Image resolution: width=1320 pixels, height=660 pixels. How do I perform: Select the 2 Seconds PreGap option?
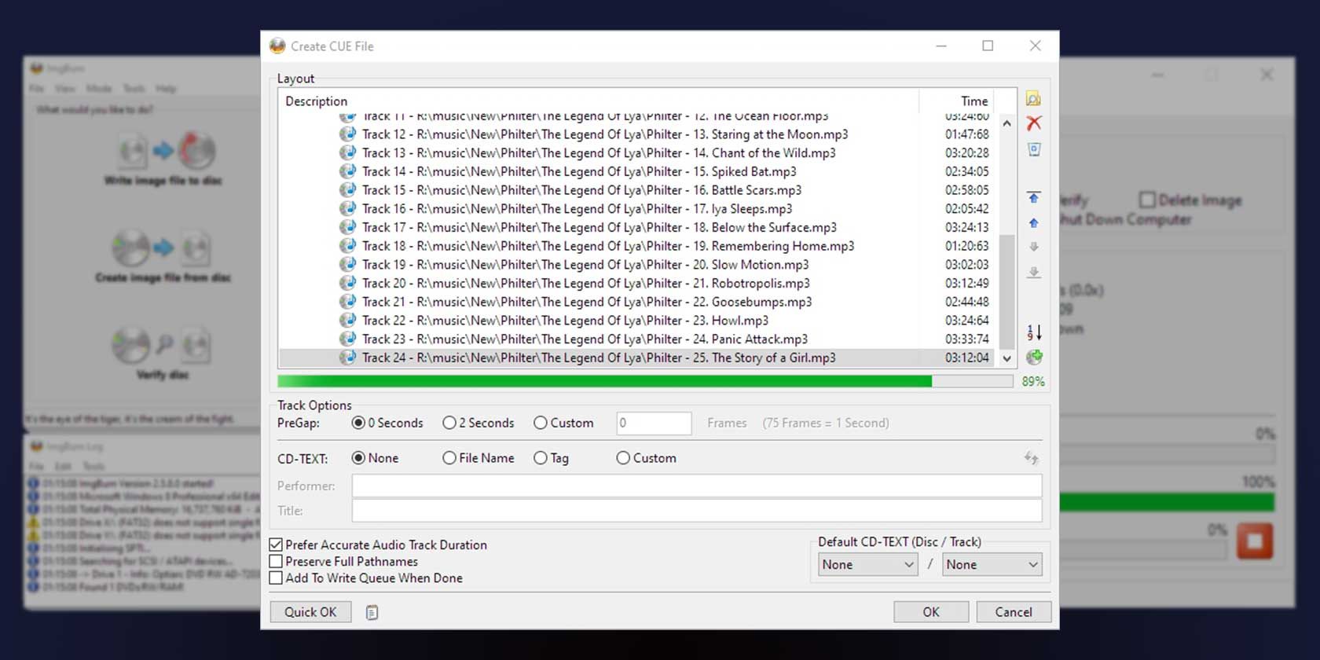click(478, 423)
